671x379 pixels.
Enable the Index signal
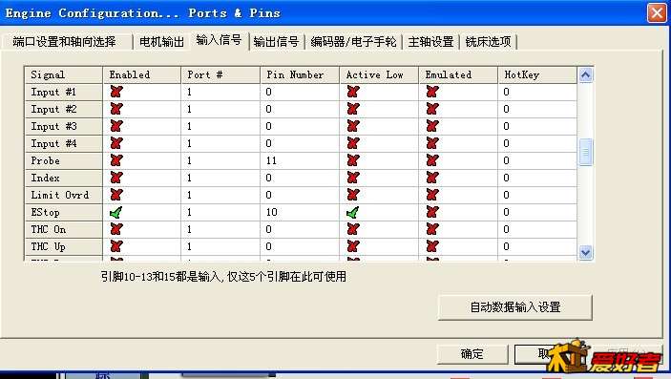[x=116, y=178]
